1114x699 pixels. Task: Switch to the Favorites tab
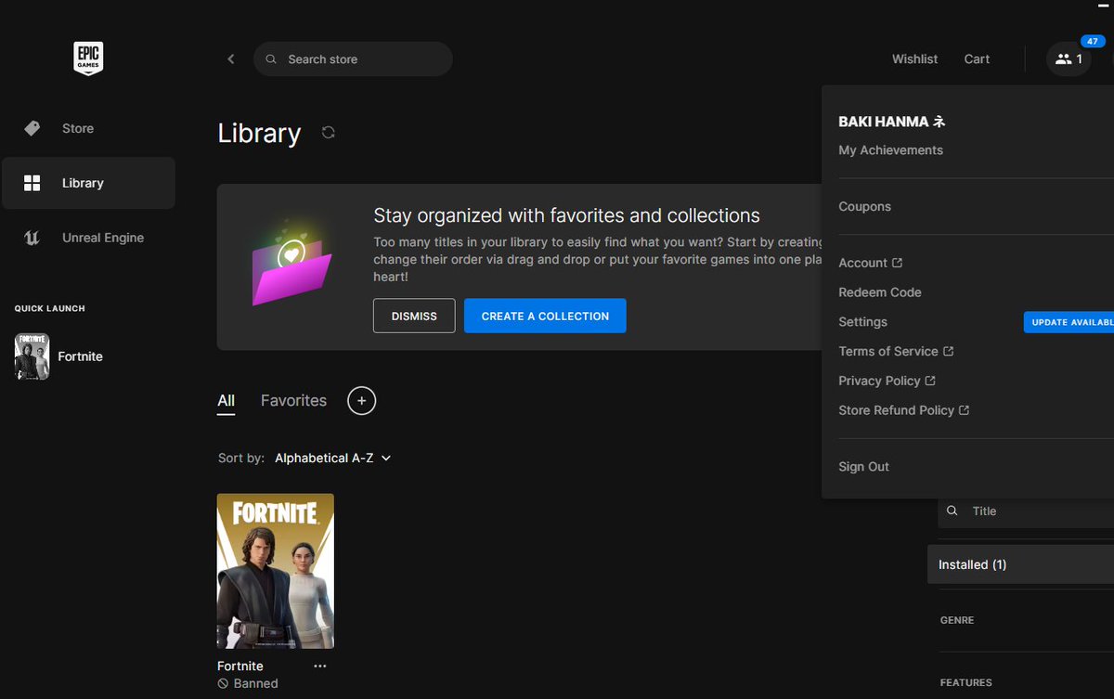click(x=293, y=401)
